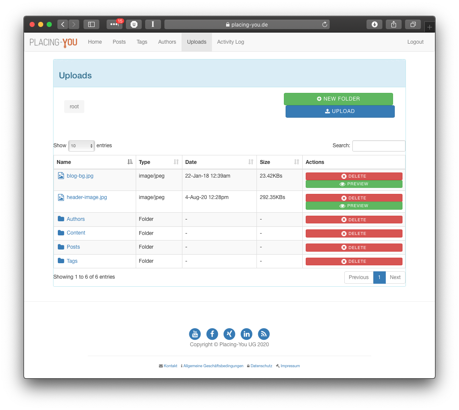Toggle the Safari sidebar
Image resolution: width=459 pixels, height=410 pixels.
click(91, 24)
